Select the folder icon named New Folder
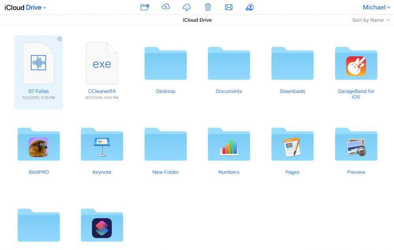 pos(165,144)
